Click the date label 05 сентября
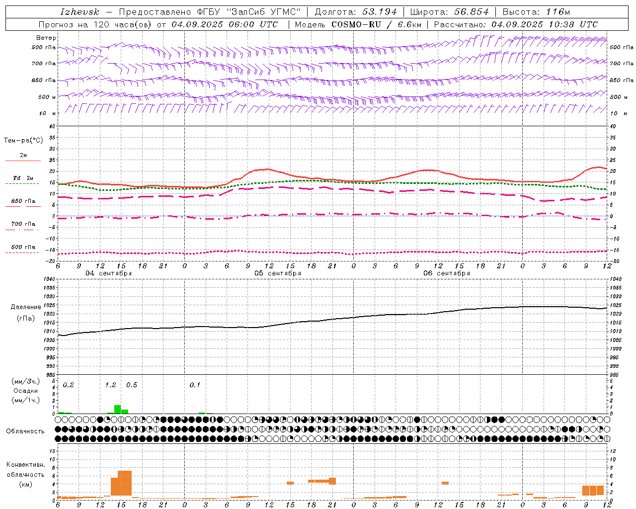This screenshot has height=509, width=636. point(278,273)
